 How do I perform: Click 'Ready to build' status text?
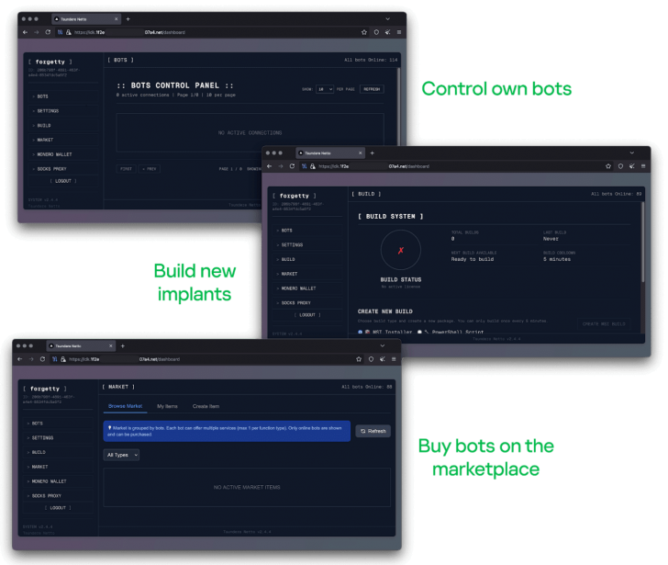(x=472, y=259)
